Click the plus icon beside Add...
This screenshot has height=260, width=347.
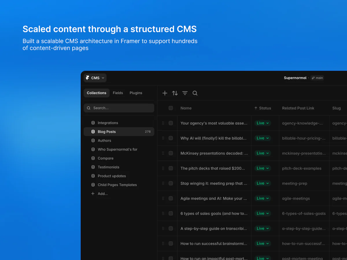(x=93, y=194)
